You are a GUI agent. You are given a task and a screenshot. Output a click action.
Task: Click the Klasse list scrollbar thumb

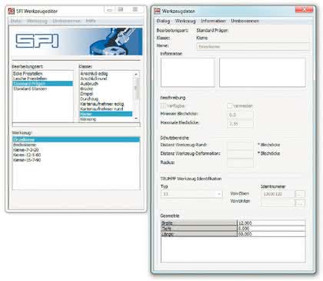pos(136,89)
